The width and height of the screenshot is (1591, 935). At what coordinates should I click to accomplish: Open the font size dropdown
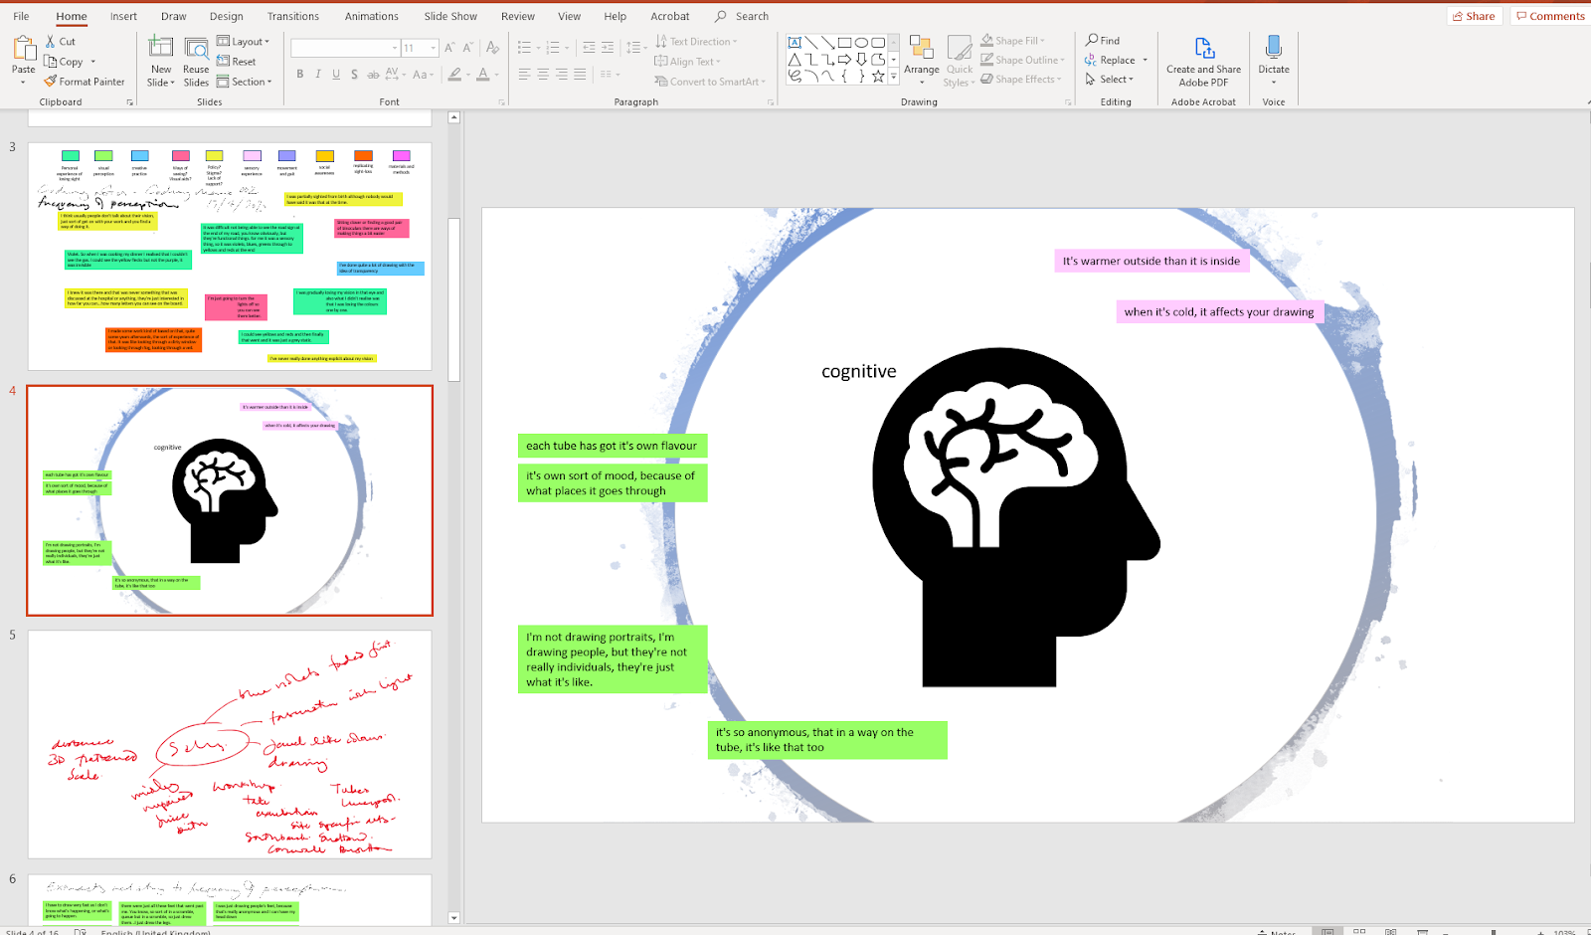click(x=434, y=48)
